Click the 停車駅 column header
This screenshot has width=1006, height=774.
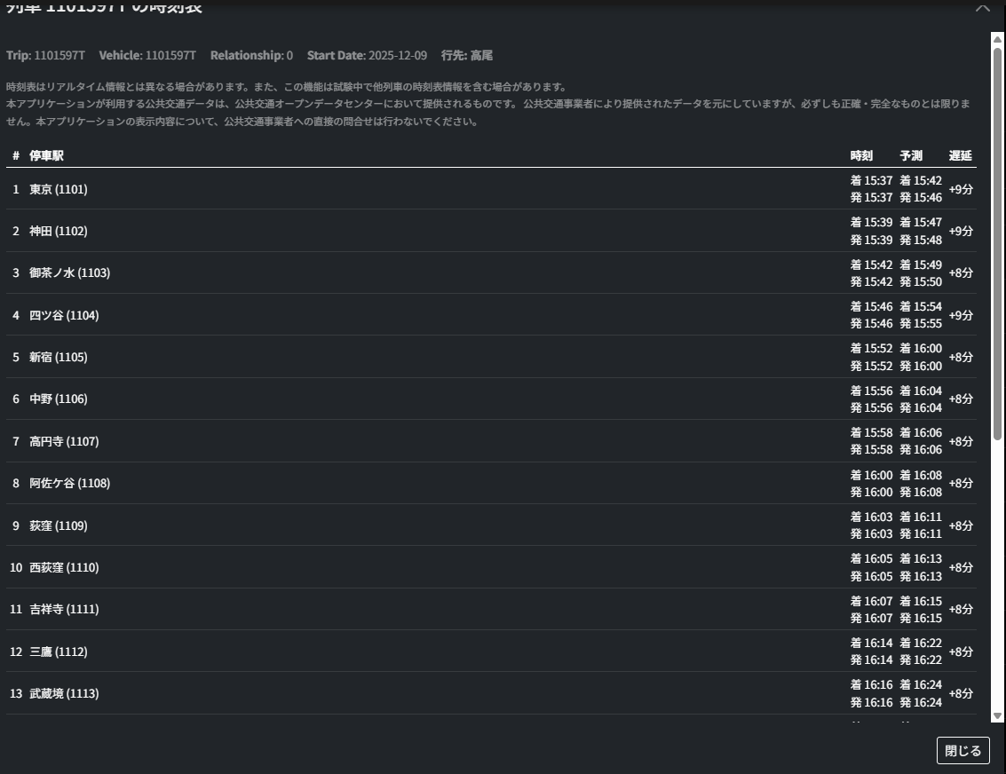46,155
